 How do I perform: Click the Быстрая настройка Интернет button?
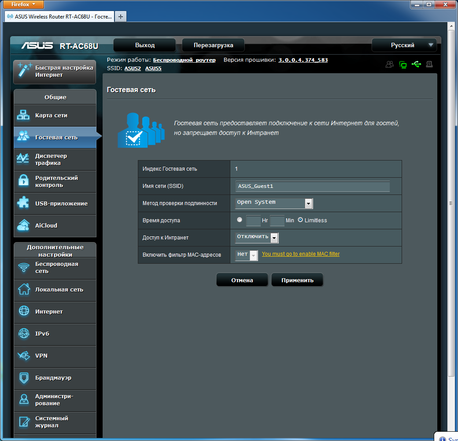coord(55,71)
